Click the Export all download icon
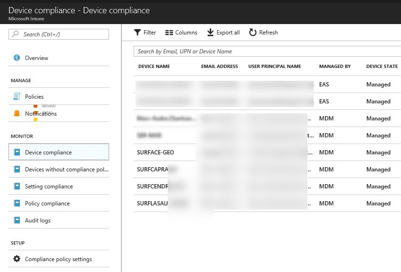 click(210, 33)
